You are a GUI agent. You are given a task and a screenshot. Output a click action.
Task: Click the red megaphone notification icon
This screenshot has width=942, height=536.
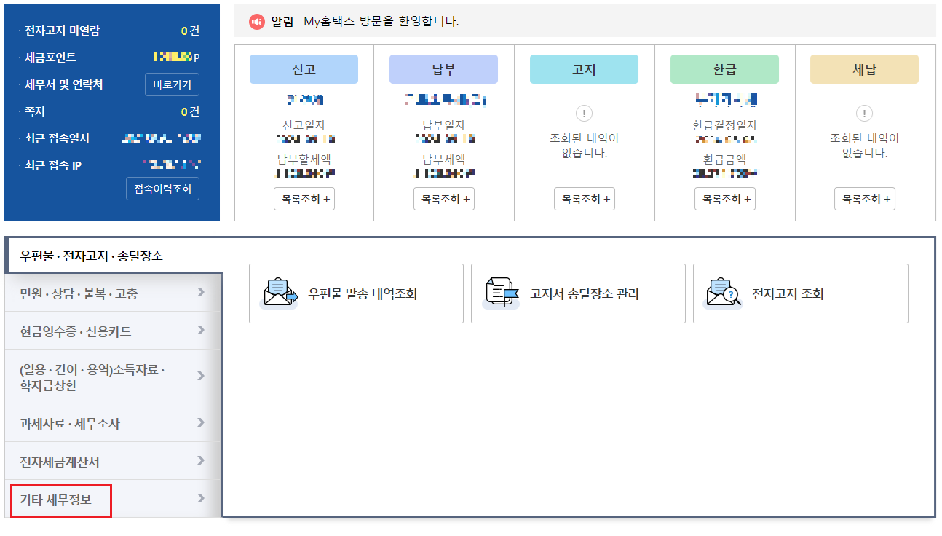(x=256, y=22)
